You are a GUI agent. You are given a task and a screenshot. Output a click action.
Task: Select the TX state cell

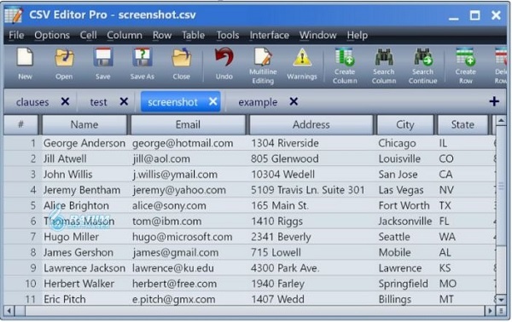[x=445, y=205]
